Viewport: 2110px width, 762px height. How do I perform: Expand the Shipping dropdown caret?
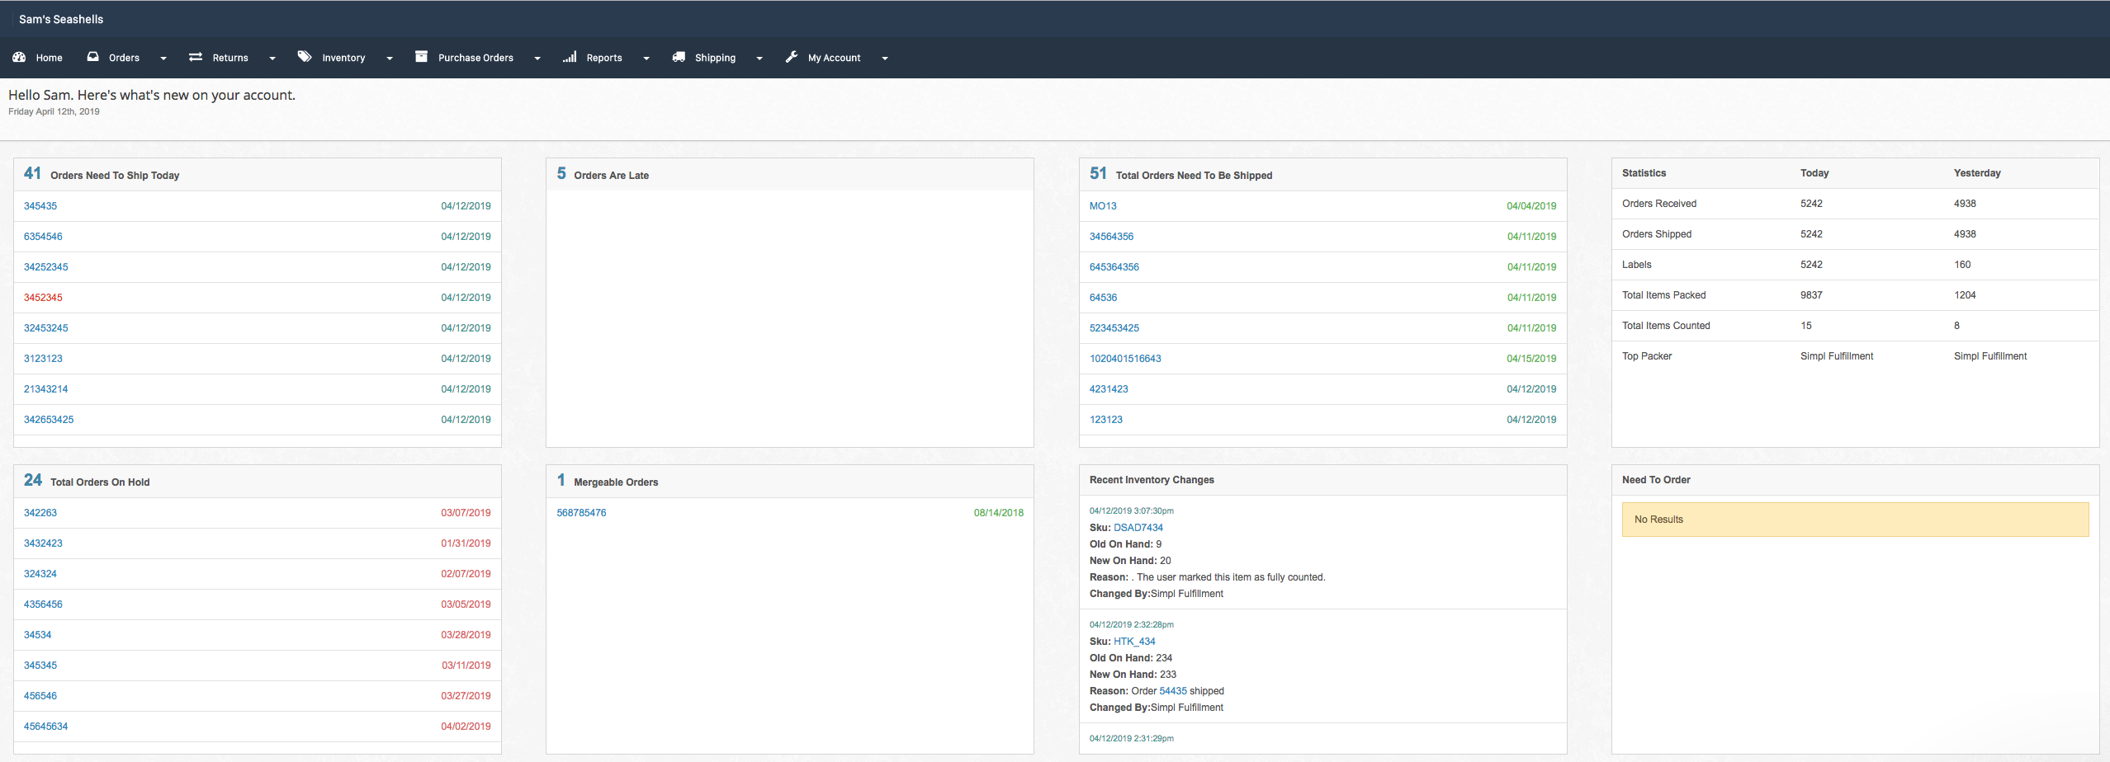click(759, 59)
